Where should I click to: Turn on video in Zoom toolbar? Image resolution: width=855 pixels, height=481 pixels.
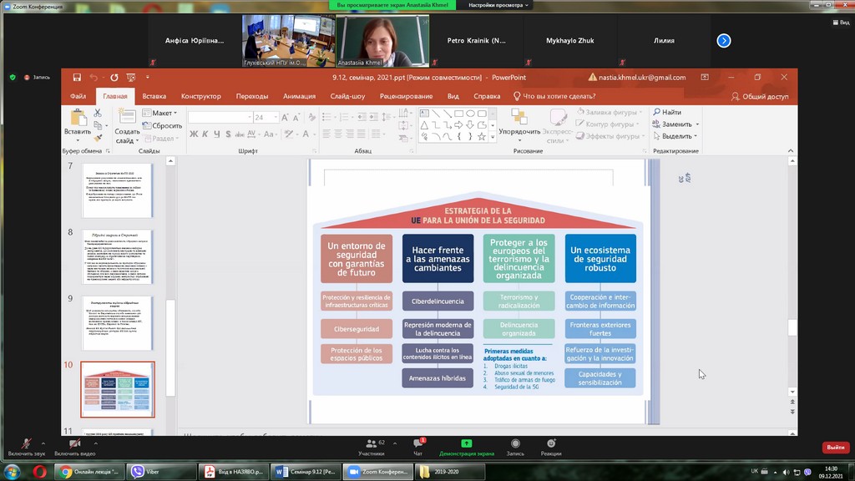tap(74, 443)
